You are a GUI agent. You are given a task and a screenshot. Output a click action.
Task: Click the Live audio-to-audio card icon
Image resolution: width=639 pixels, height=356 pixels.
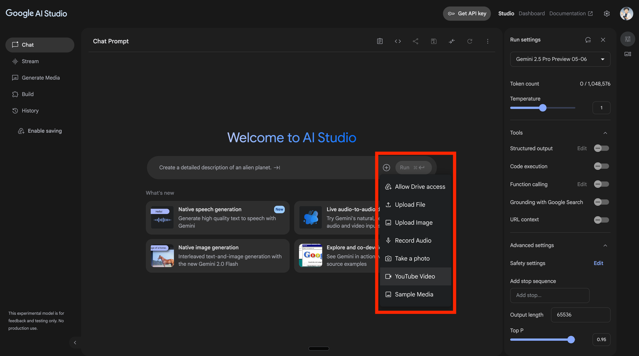click(311, 218)
